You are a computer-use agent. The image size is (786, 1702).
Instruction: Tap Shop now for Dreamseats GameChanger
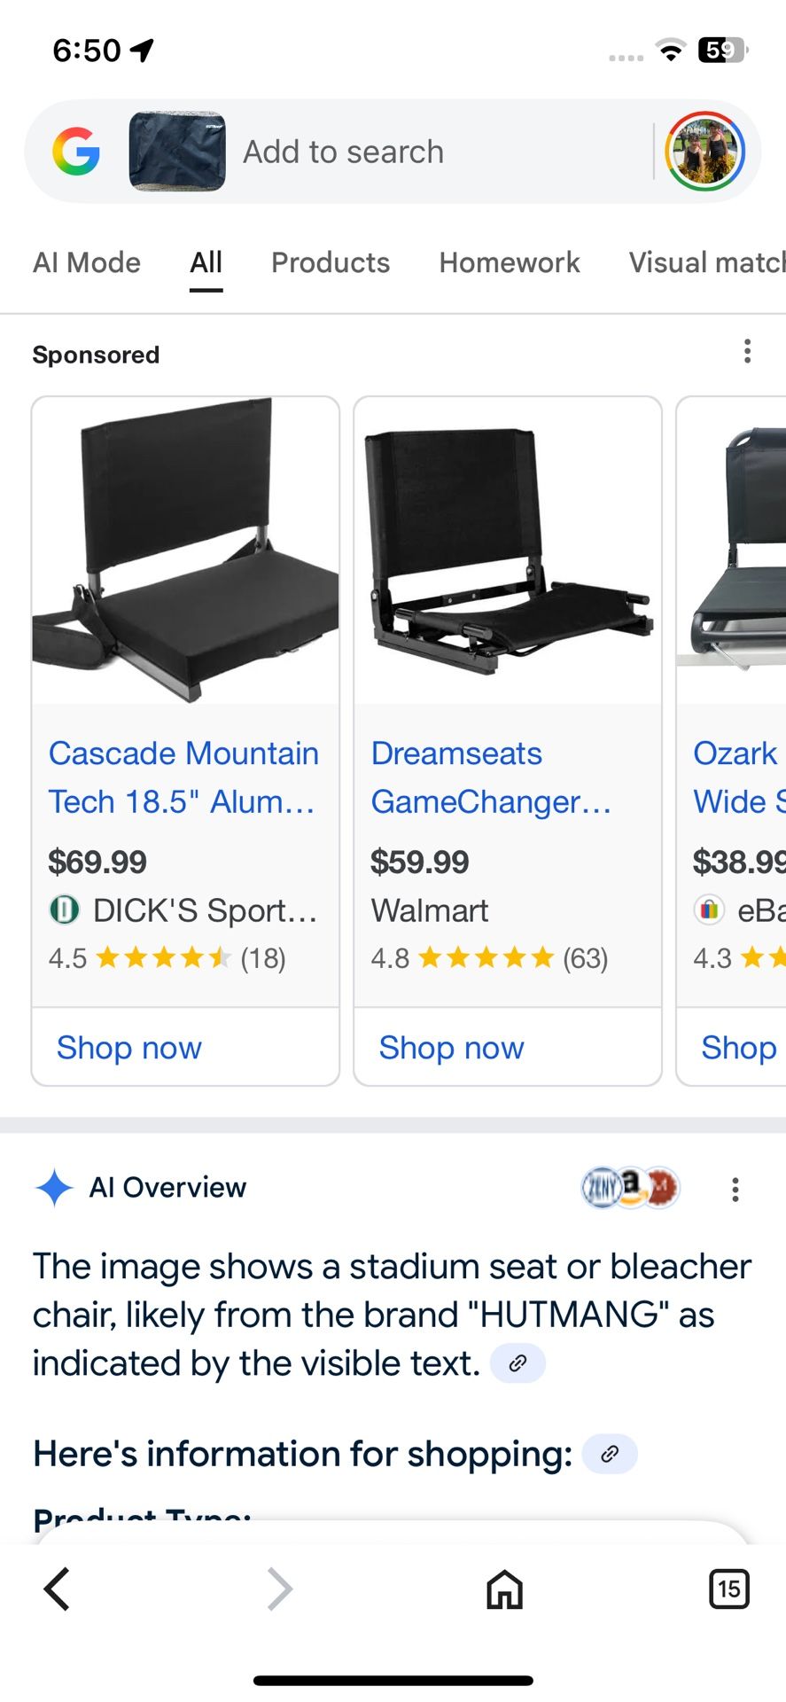tap(452, 1048)
